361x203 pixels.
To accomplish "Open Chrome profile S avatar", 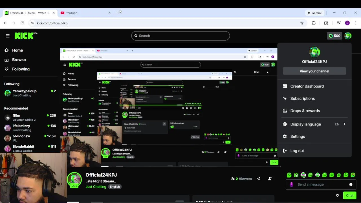I will coord(347,23).
